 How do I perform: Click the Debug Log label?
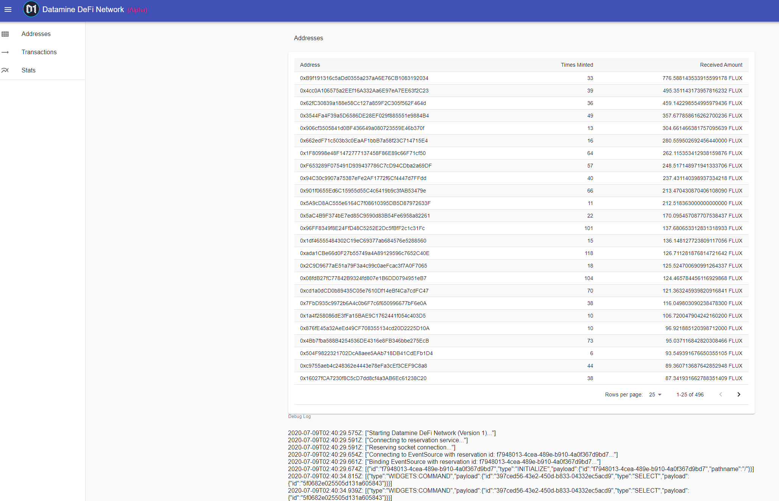[299, 416]
